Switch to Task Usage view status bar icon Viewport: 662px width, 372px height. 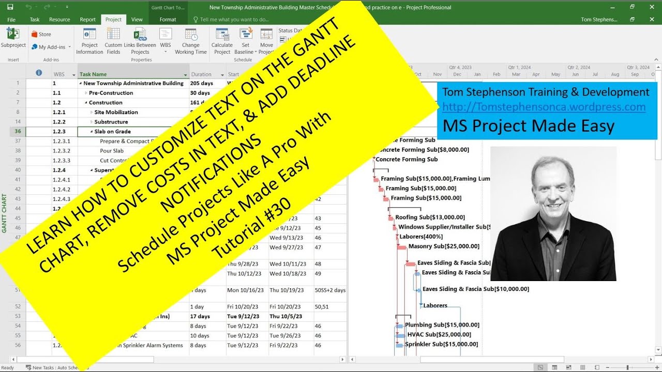(x=554, y=368)
